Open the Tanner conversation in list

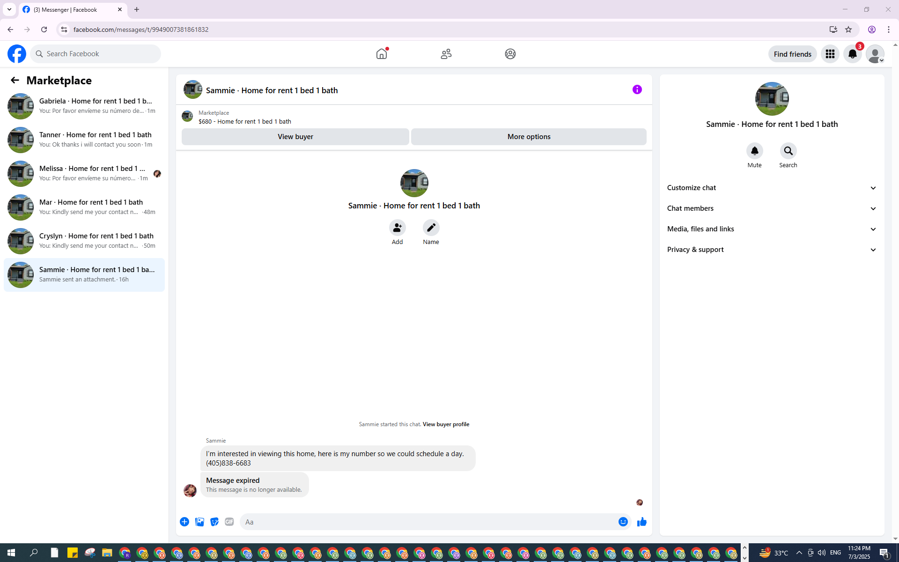84,140
